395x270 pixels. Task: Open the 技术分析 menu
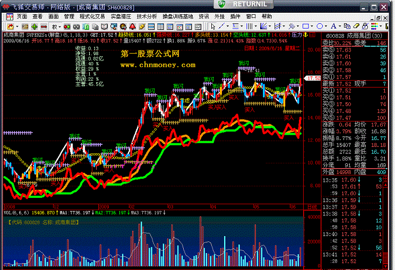(147, 16)
